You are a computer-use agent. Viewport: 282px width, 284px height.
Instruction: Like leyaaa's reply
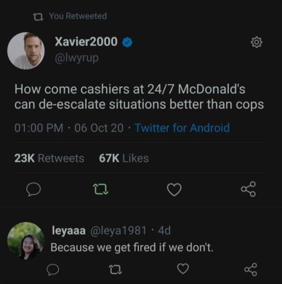pyautogui.click(x=183, y=270)
